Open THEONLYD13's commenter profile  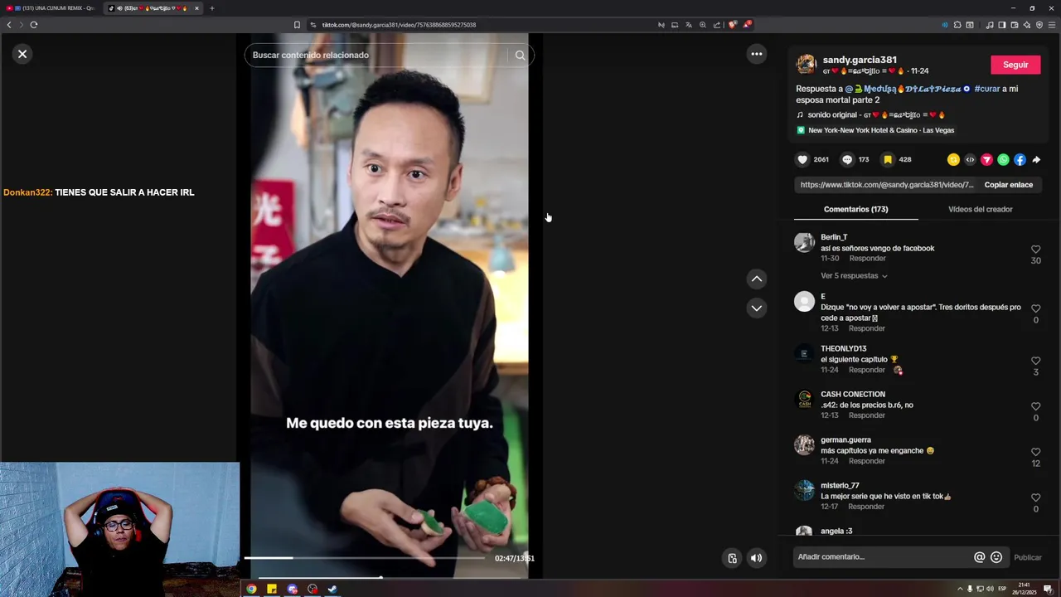(843, 349)
